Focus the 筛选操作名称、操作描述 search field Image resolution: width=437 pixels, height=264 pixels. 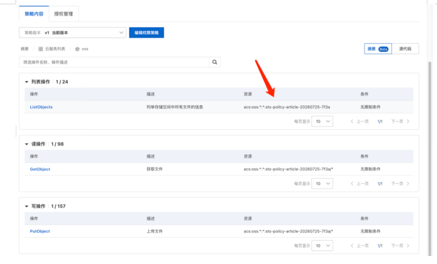[x=114, y=62]
